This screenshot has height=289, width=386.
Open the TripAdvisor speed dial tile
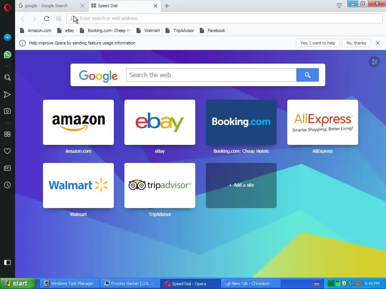coord(160,186)
